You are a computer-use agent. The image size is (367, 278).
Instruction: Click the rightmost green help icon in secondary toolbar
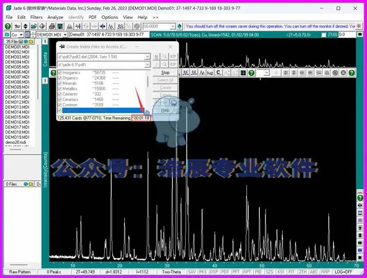click(352, 73)
